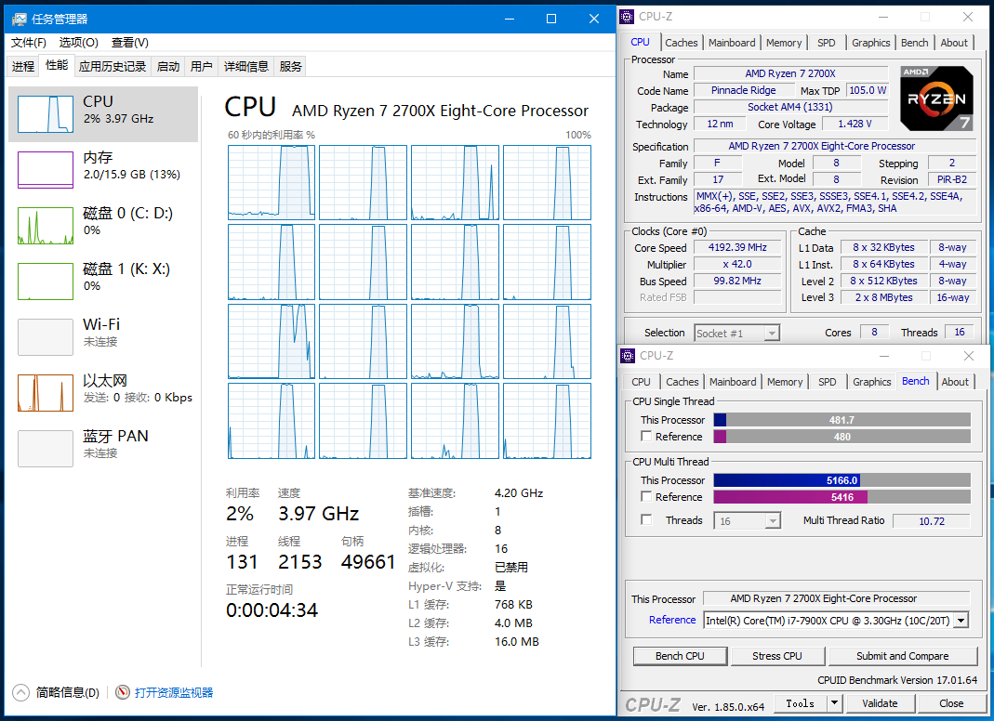The height and width of the screenshot is (721, 994).
Task: Switch to the 应用历史记录 tab
Action: (x=113, y=66)
